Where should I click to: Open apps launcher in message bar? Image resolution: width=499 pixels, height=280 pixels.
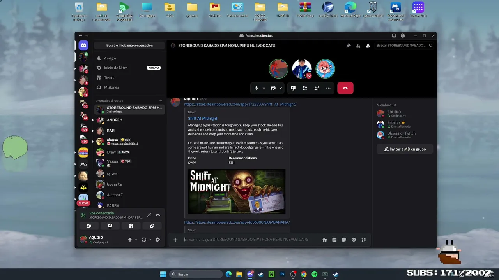(x=363, y=240)
